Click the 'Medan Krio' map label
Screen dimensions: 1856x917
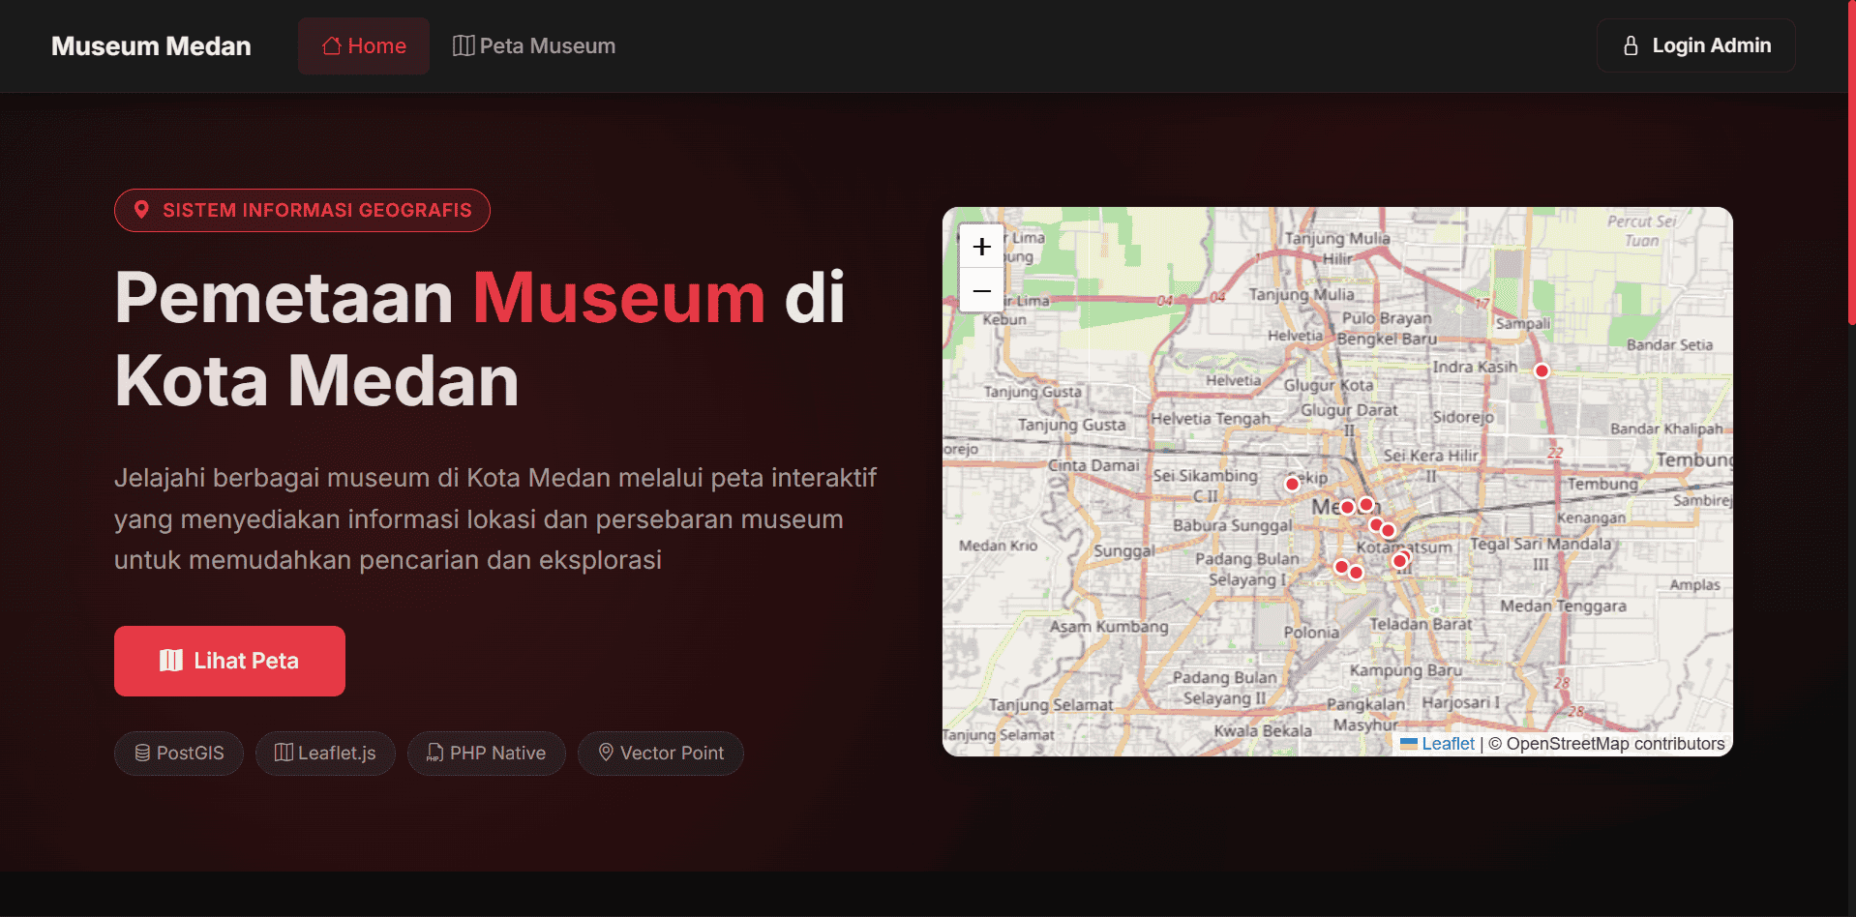click(998, 546)
